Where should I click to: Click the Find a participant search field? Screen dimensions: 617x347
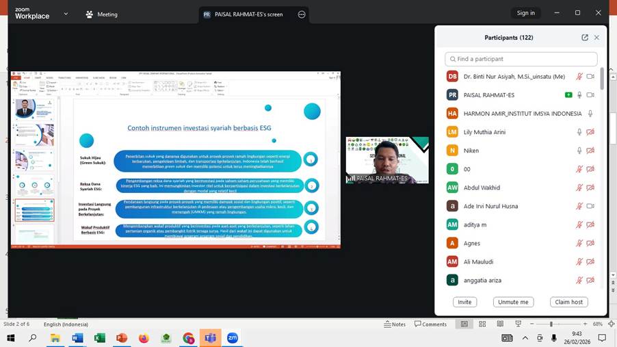[x=521, y=59]
